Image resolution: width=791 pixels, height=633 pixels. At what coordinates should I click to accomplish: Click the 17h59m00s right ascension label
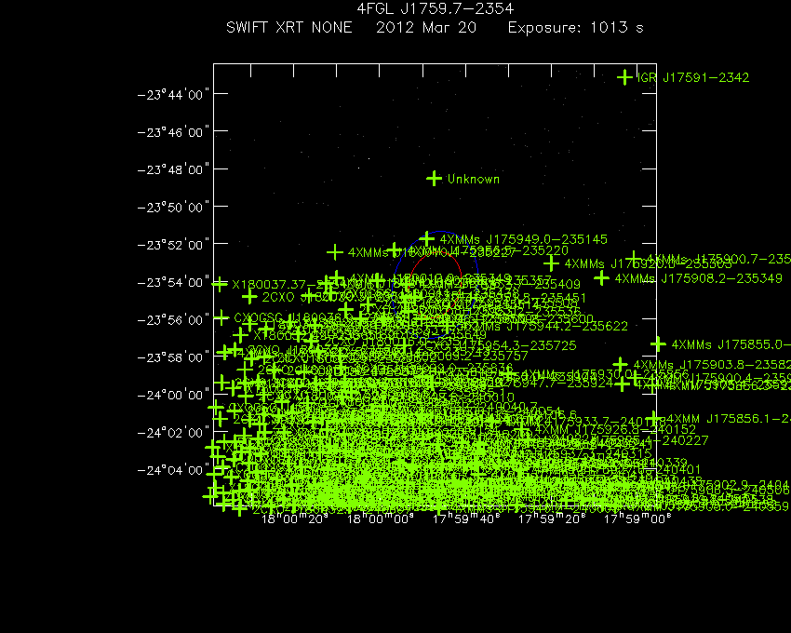point(637,519)
